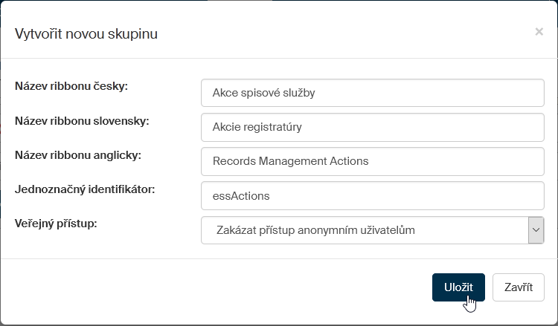
Task: Click the 'Zakázat přístup anonymním uživatelům' combo box
Action: coord(365,230)
